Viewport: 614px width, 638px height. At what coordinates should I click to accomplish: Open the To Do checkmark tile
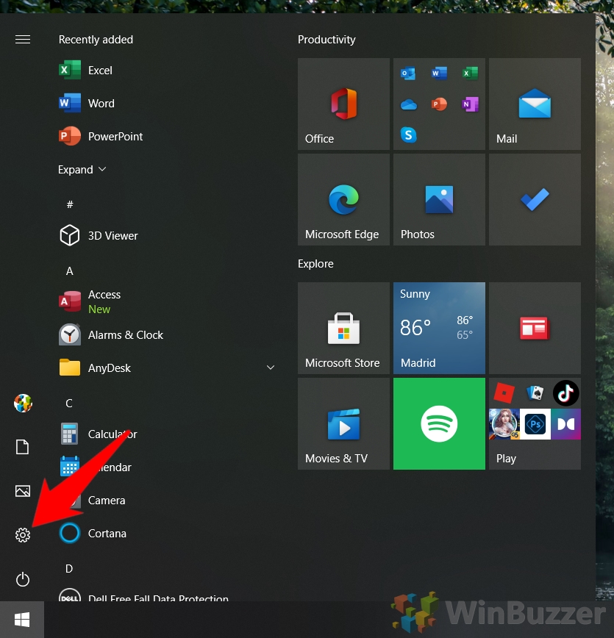tap(535, 199)
